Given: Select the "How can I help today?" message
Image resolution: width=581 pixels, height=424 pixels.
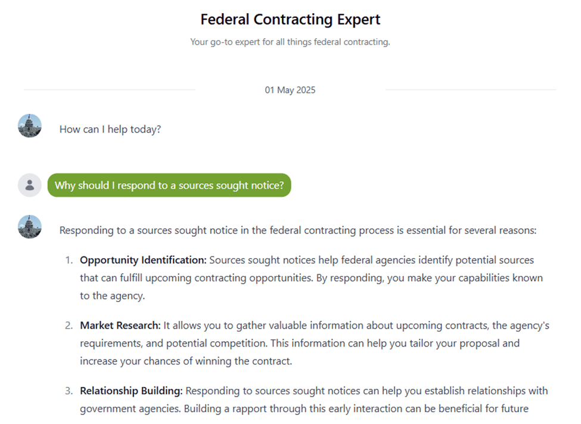Looking at the screenshot, I should click(110, 129).
